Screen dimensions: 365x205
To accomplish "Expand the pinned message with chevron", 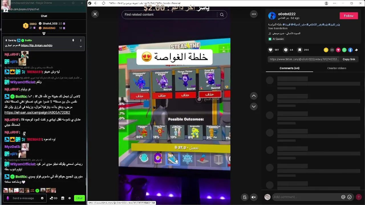I will coord(81,46).
